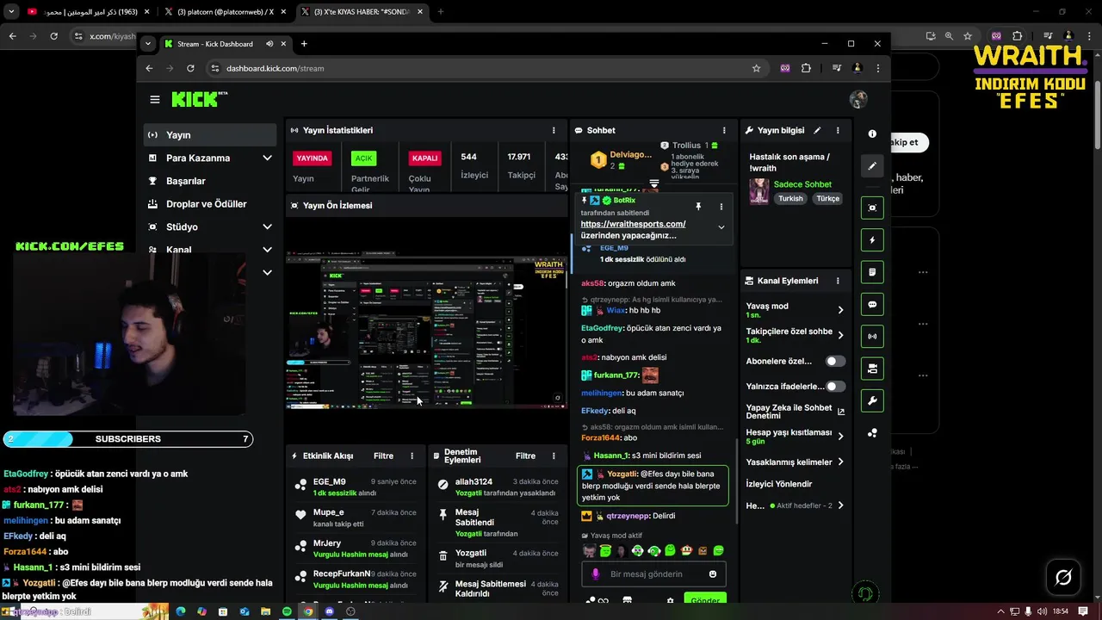
Task: Open Yavaş mod settings chevron
Action: click(840, 310)
